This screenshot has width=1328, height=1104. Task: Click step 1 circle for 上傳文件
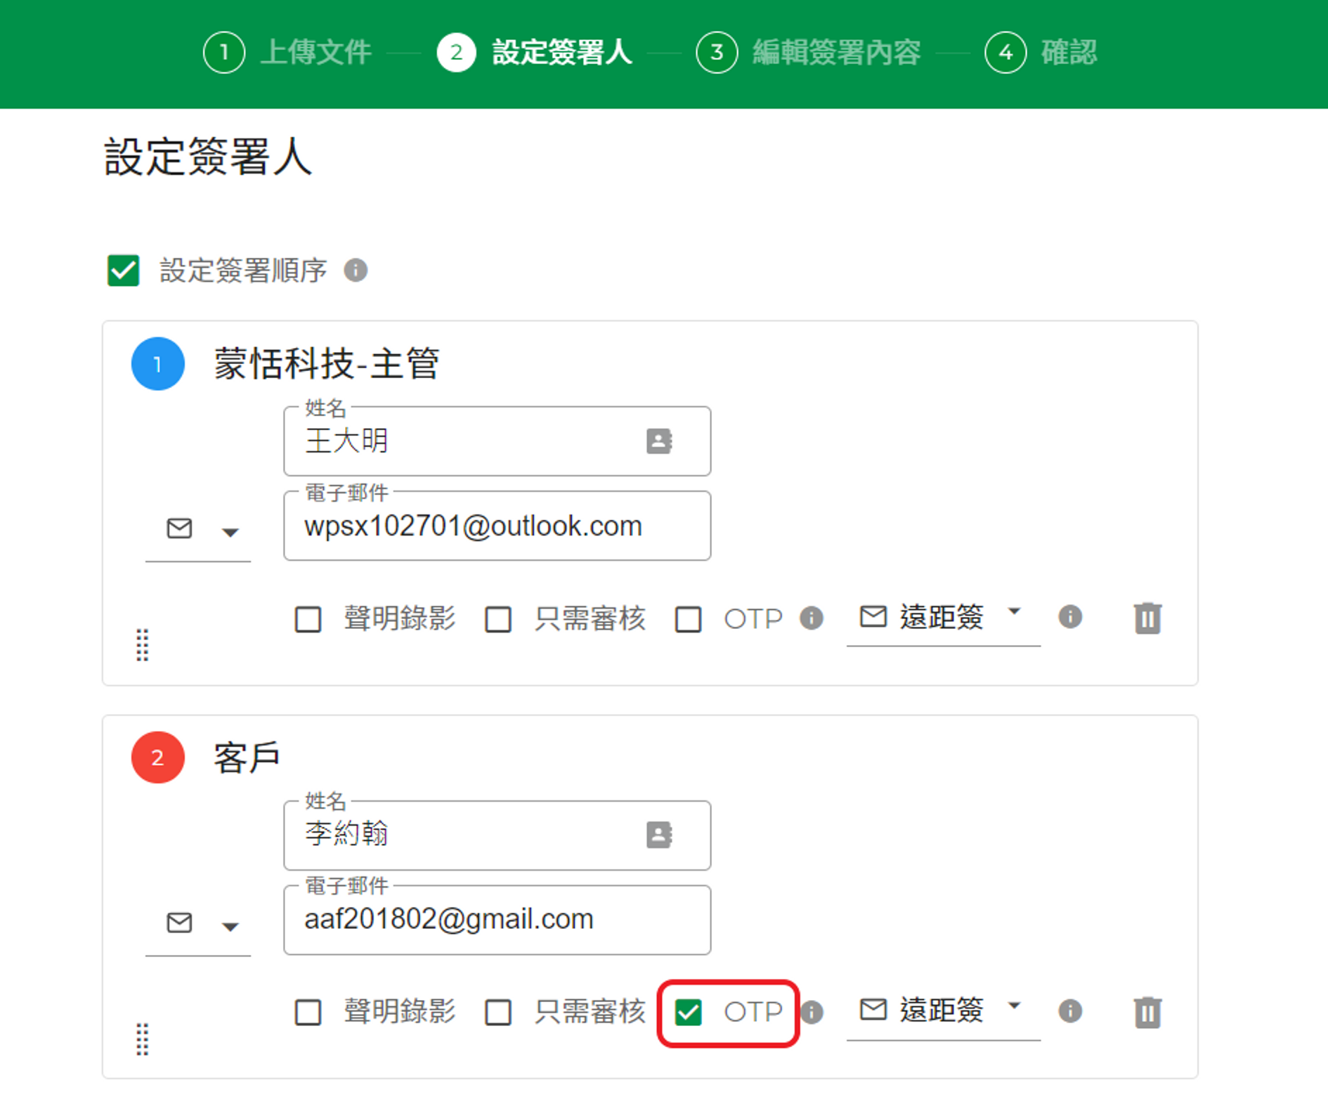click(224, 53)
